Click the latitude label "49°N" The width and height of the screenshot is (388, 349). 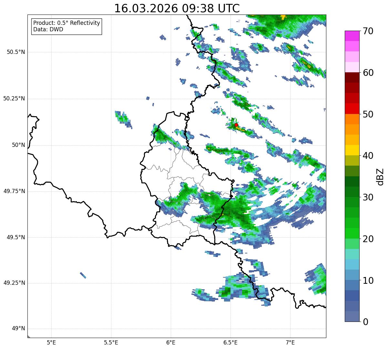pos(18,329)
